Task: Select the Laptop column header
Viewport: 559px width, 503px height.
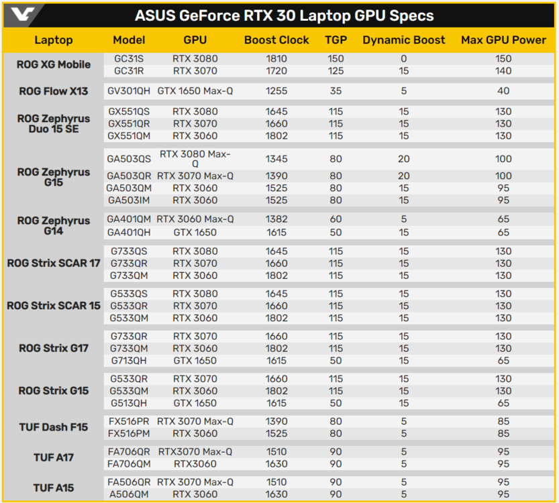Action: point(54,40)
